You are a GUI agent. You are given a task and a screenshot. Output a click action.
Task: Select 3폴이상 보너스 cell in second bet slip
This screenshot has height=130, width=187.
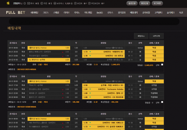pos(49,81)
